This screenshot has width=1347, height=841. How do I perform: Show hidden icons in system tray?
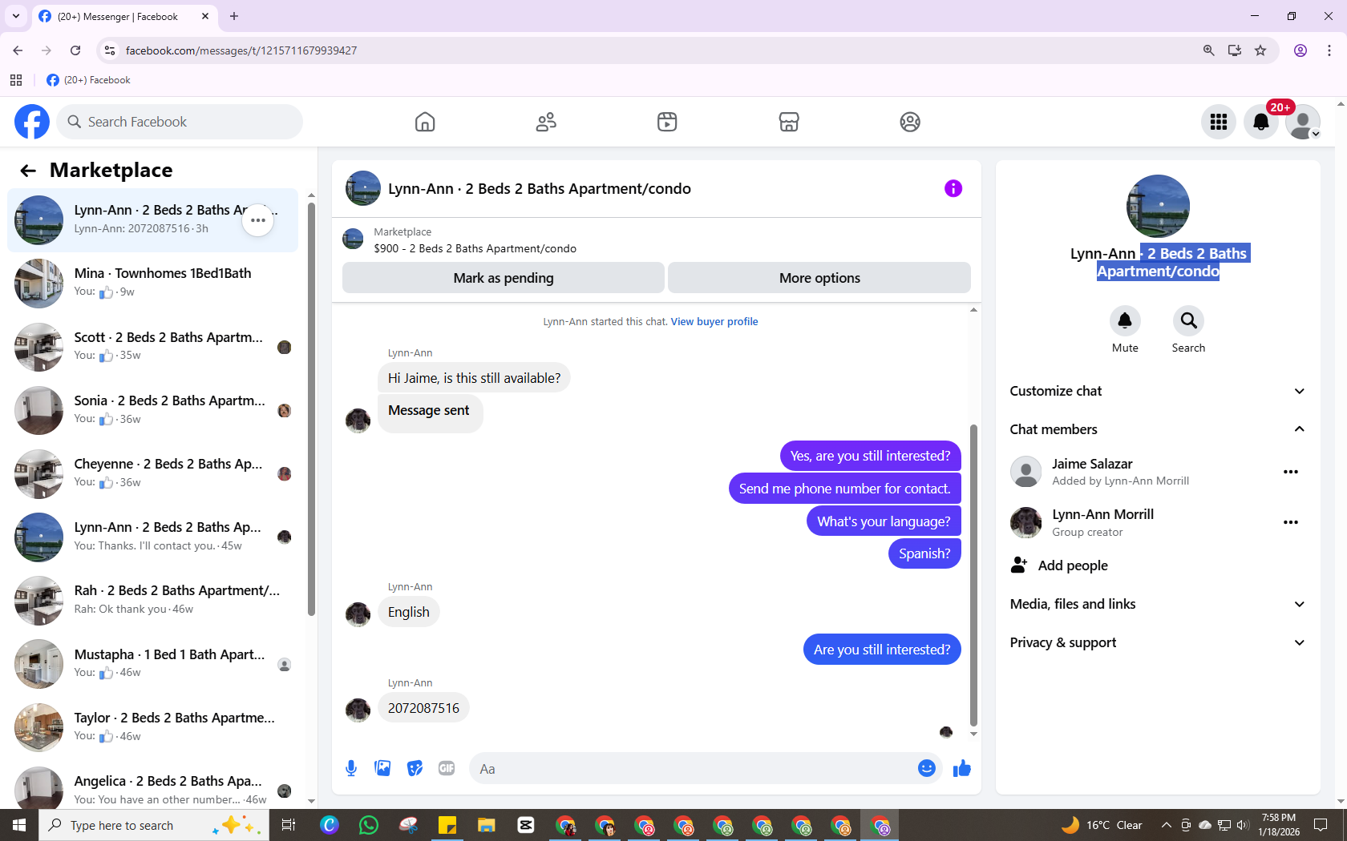click(x=1167, y=825)
